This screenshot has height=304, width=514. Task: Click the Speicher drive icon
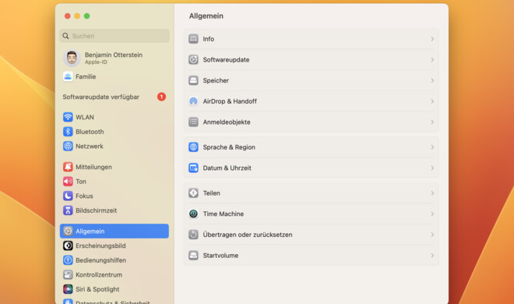pos(193,80)
